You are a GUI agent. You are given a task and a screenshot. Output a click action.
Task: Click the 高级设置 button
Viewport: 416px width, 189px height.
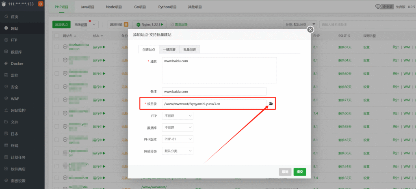click(81, 25)
